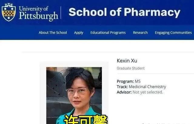Click the Graduate Student subtitle text
The width and height of the screenshot is (194, 124).
click(x=131, y=68)
